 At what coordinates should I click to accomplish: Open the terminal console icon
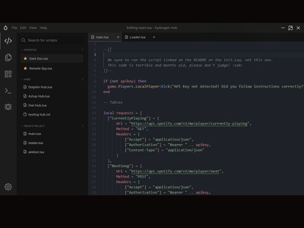[x=8, y=90]
